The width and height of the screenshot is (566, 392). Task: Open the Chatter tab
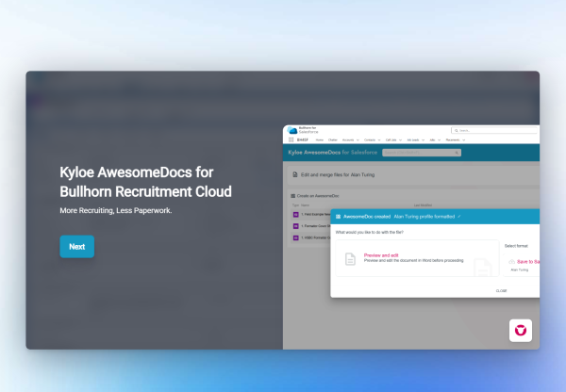tap(332, 139)
